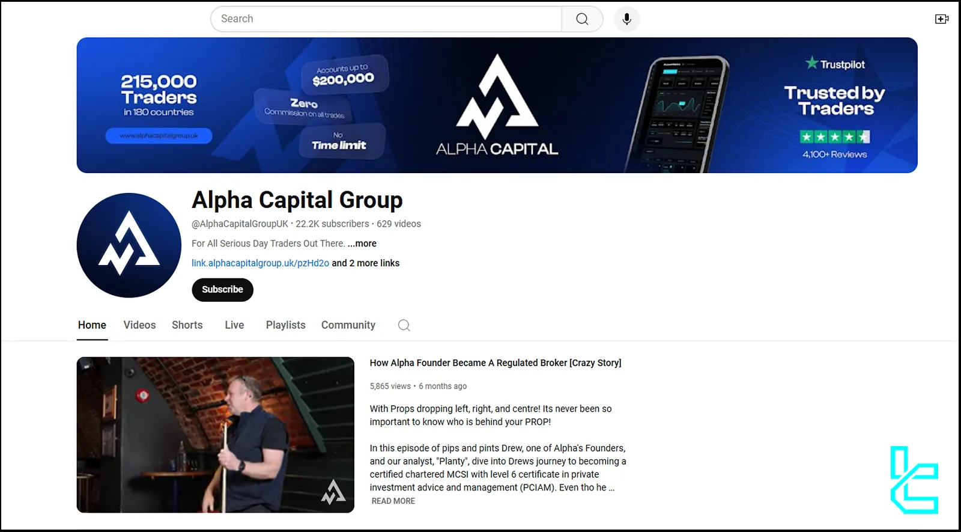Open Alpha Capital Group channel avatar
Image resolution: width=961 pixels, height=532 pixels.
pos(129,245)
